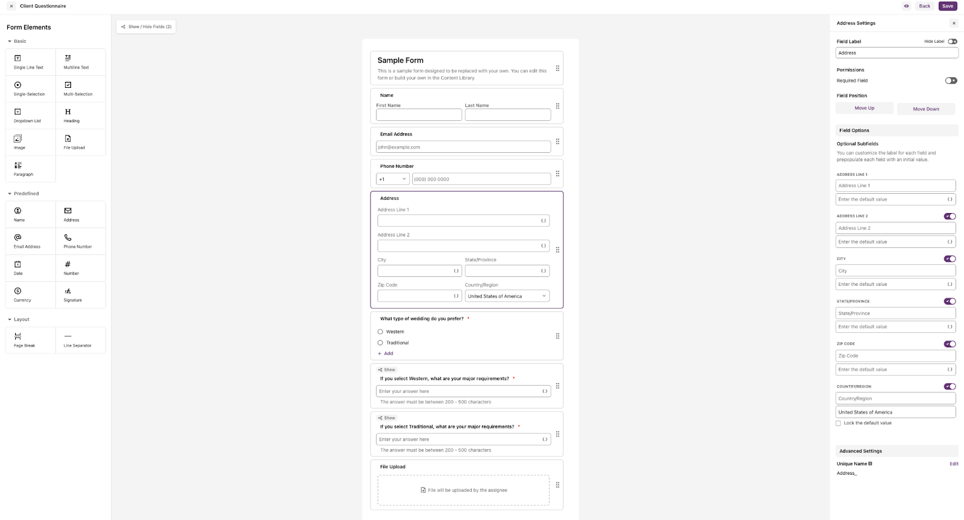Add a Single Line Text element
964x520 pixels.
point(30,62)
